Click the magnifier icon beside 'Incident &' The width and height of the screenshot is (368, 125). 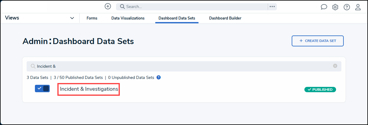tap(33, 66)
